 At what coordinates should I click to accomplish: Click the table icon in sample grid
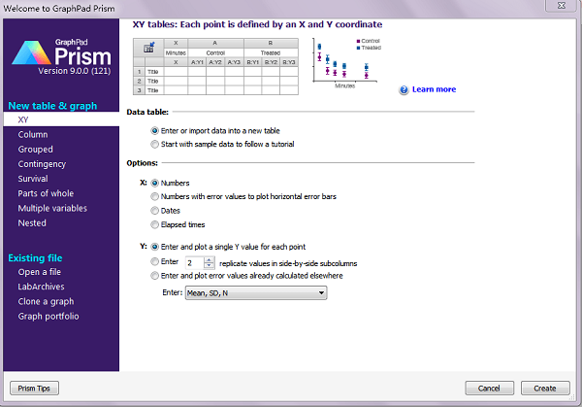pyautogui.click(x=148, y=48)
